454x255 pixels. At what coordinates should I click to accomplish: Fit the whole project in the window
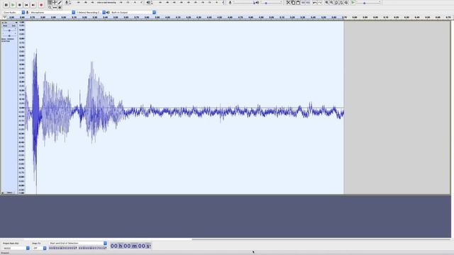click(x=341, y=3)
